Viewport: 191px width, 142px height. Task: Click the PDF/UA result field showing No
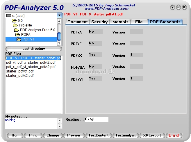[x=95, y=67]
